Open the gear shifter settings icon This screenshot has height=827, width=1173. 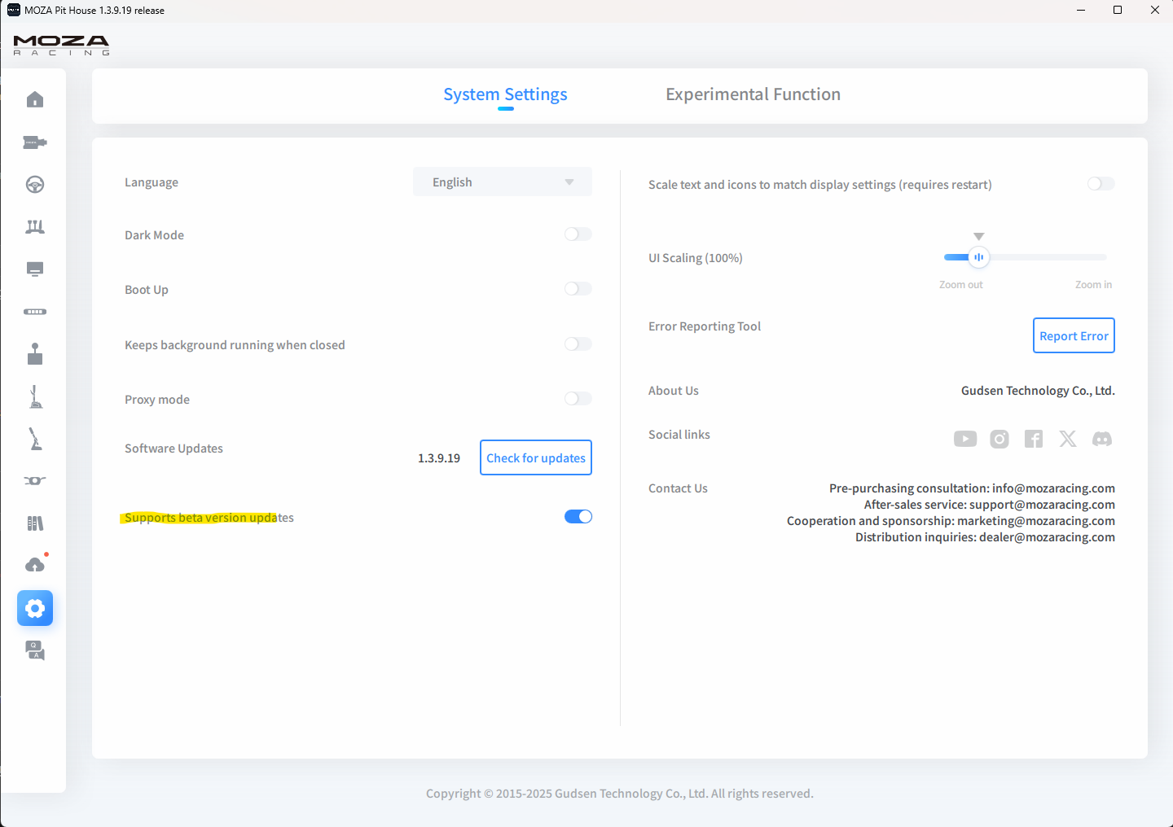pyautogui.click(x=35, y=354)
